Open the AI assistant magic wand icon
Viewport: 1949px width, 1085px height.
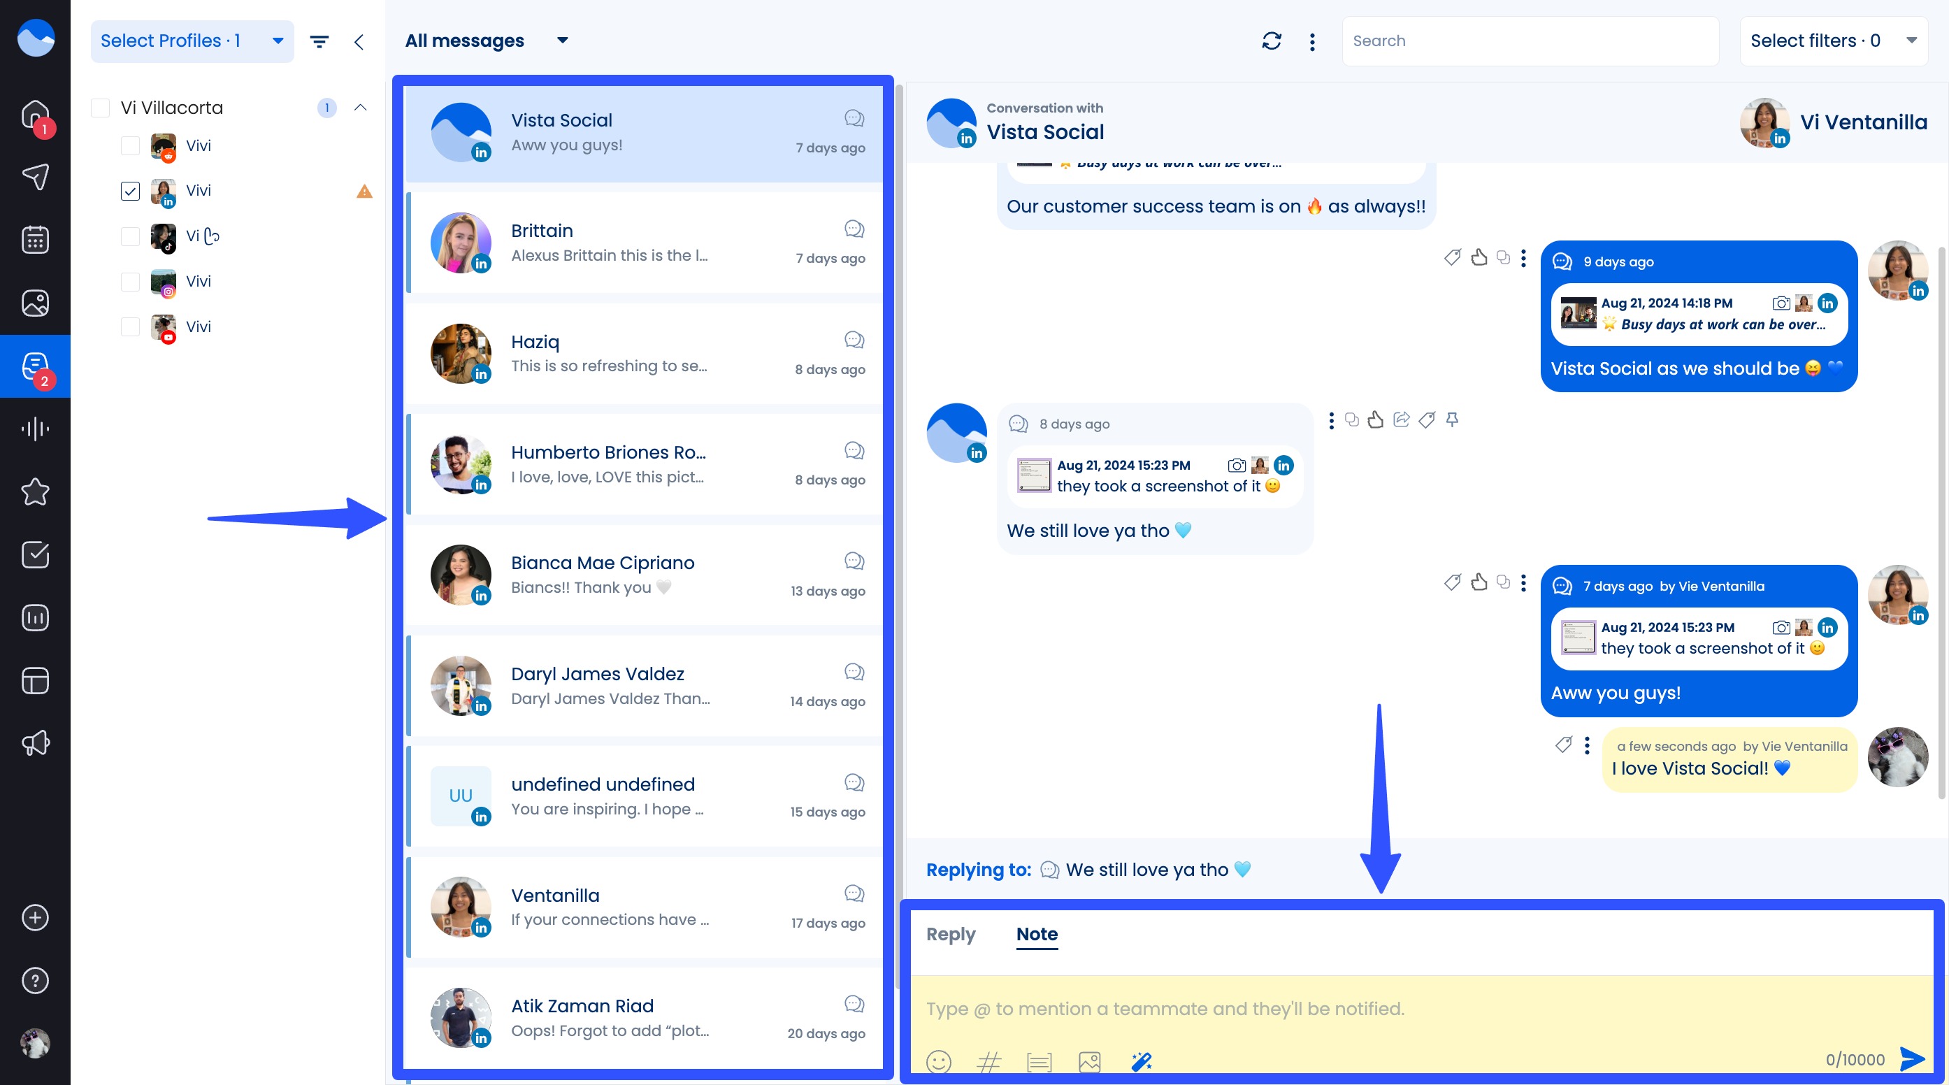tap(1141, 1061)
